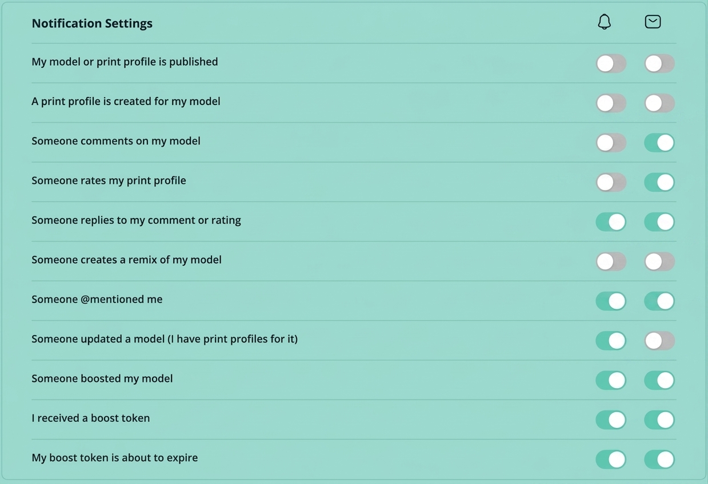
Task: Enable bell for print profile ratings
Action: pyautogui.click(x=611, y=182)
